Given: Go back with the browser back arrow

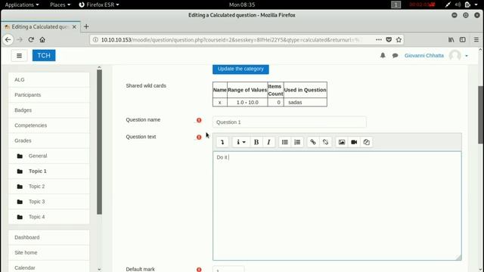Looking at the screenshot, I should click(8, 39).
